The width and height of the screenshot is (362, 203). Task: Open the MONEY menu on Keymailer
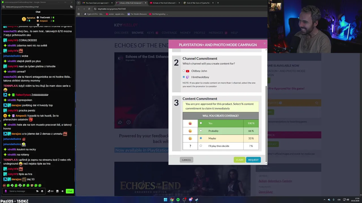click(186, 33)
